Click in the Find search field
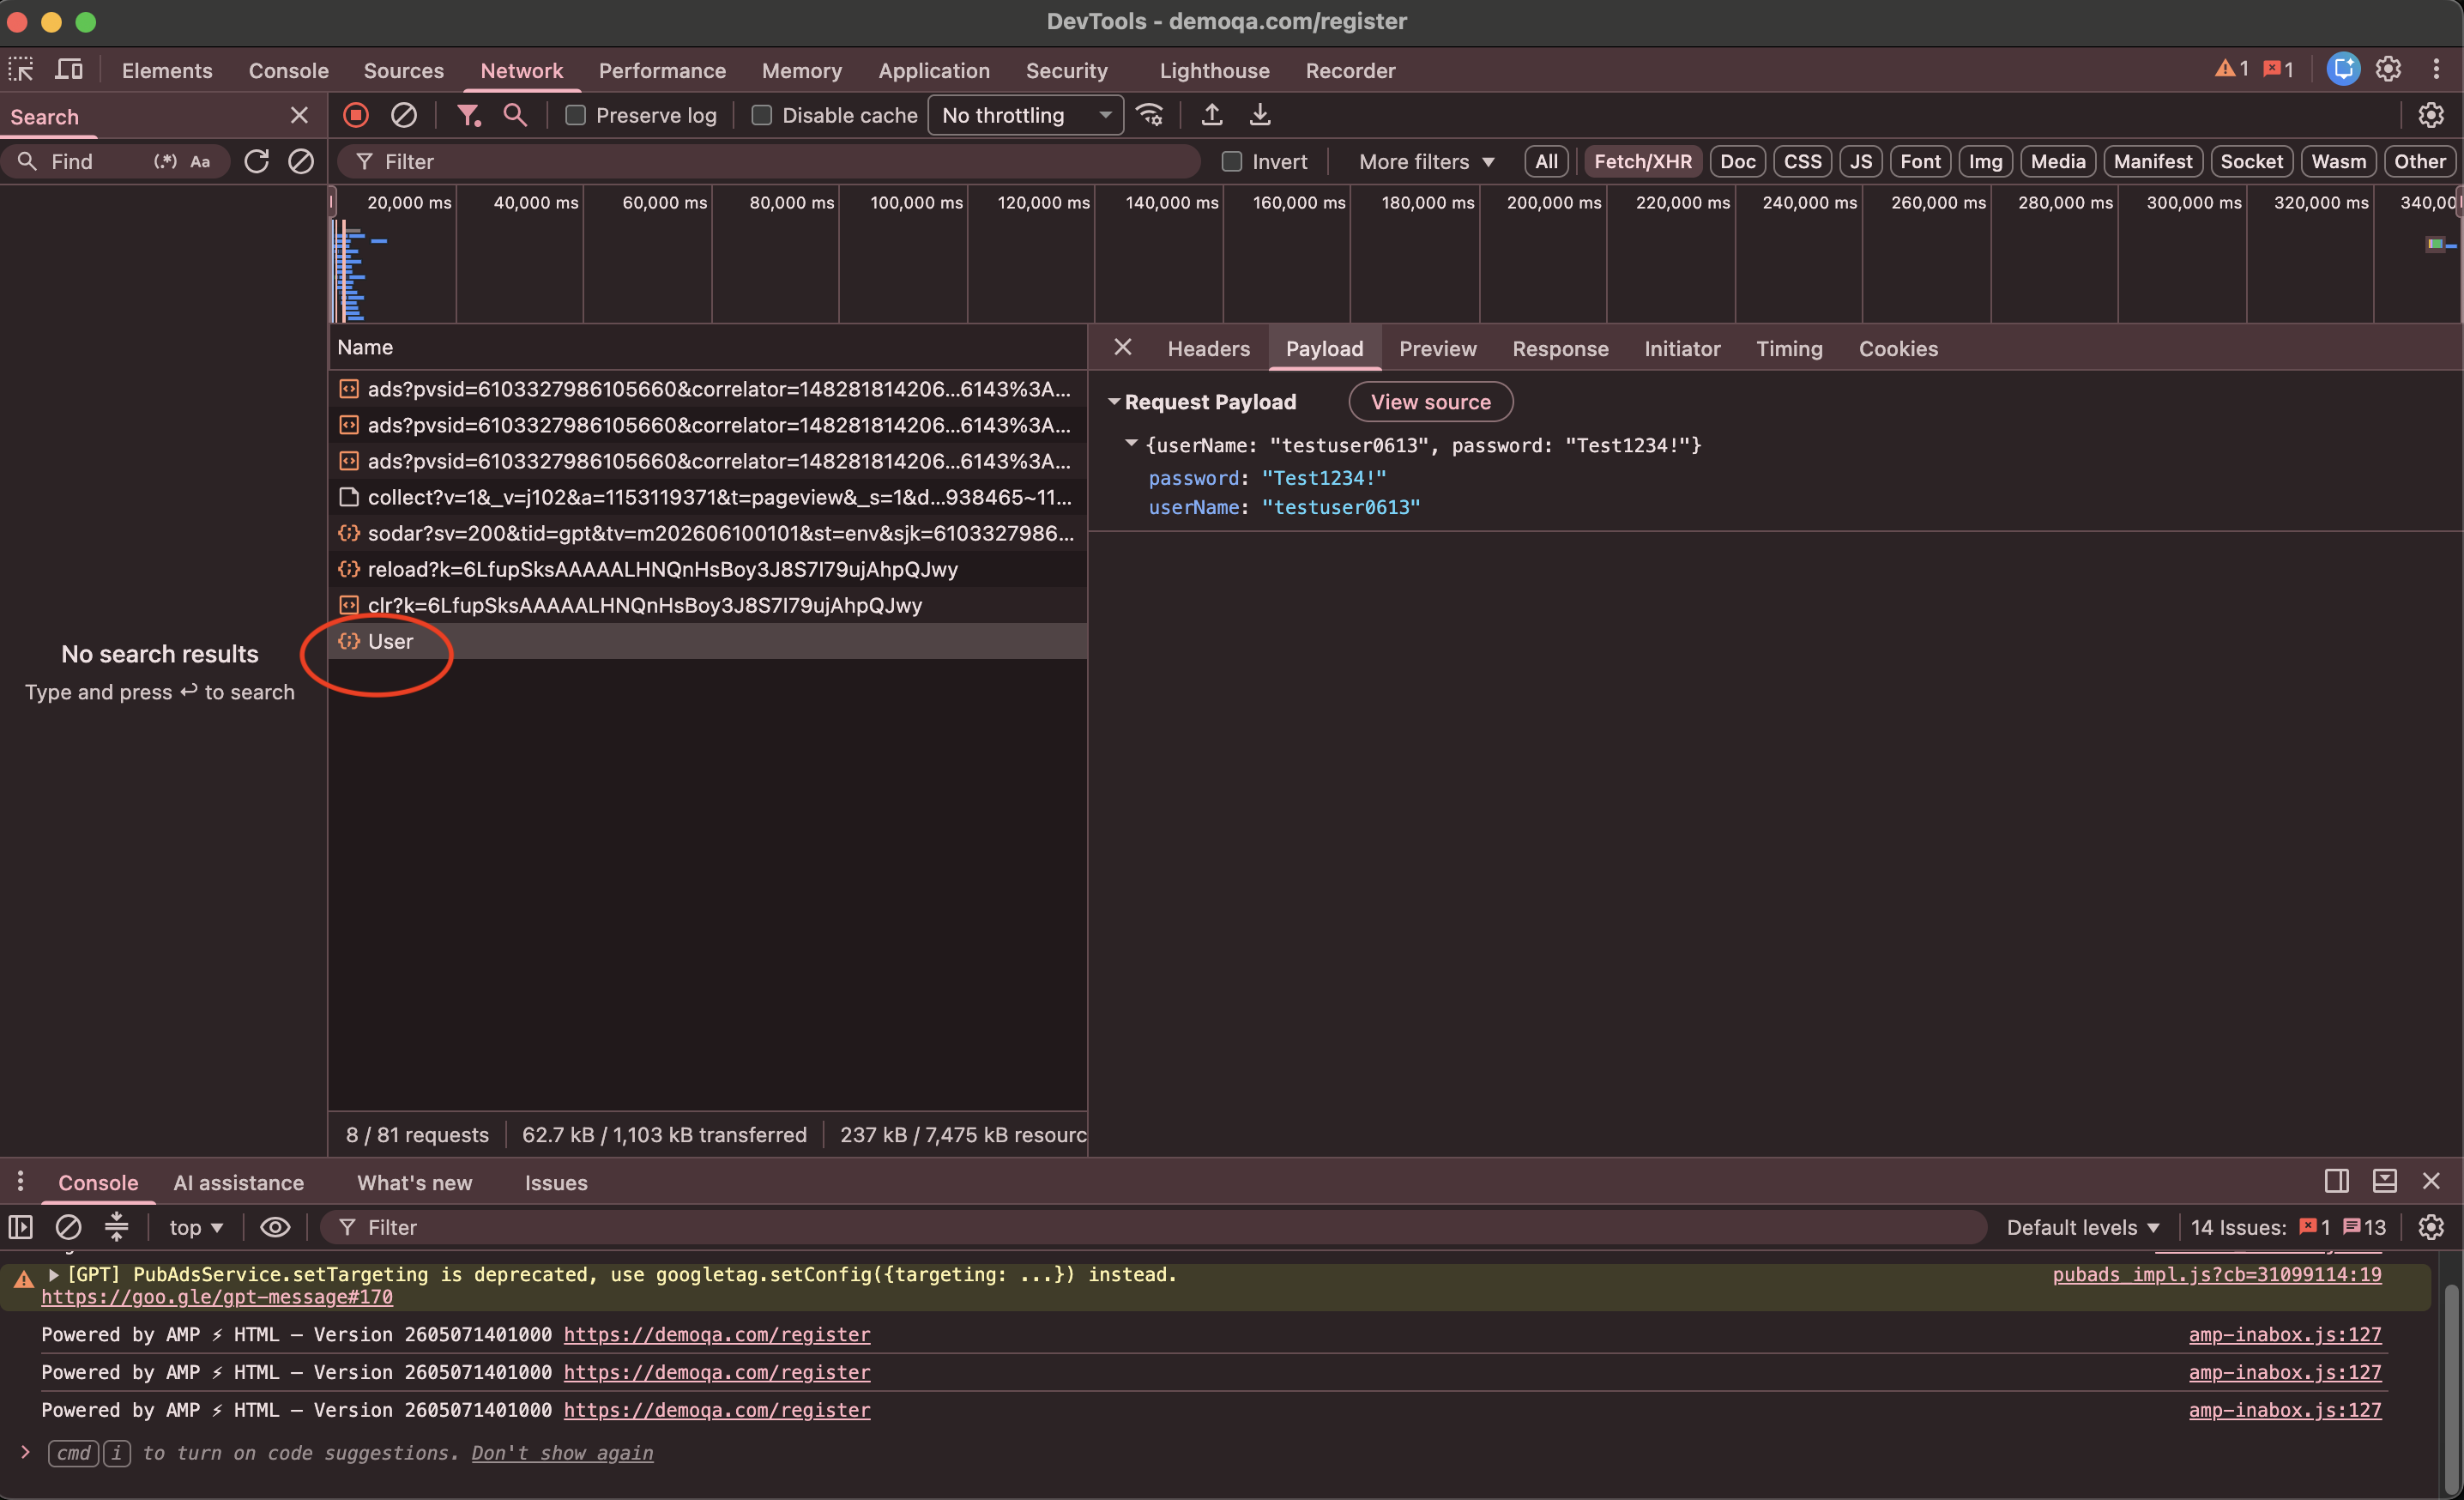This screenshot has width=2464, height=1500. click(95, 161)
